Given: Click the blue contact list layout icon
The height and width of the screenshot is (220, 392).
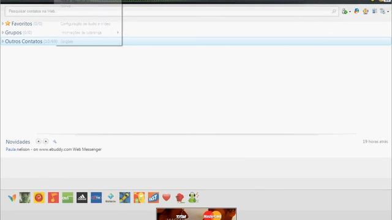Looking at the screenshot, I should click(374, 11).
